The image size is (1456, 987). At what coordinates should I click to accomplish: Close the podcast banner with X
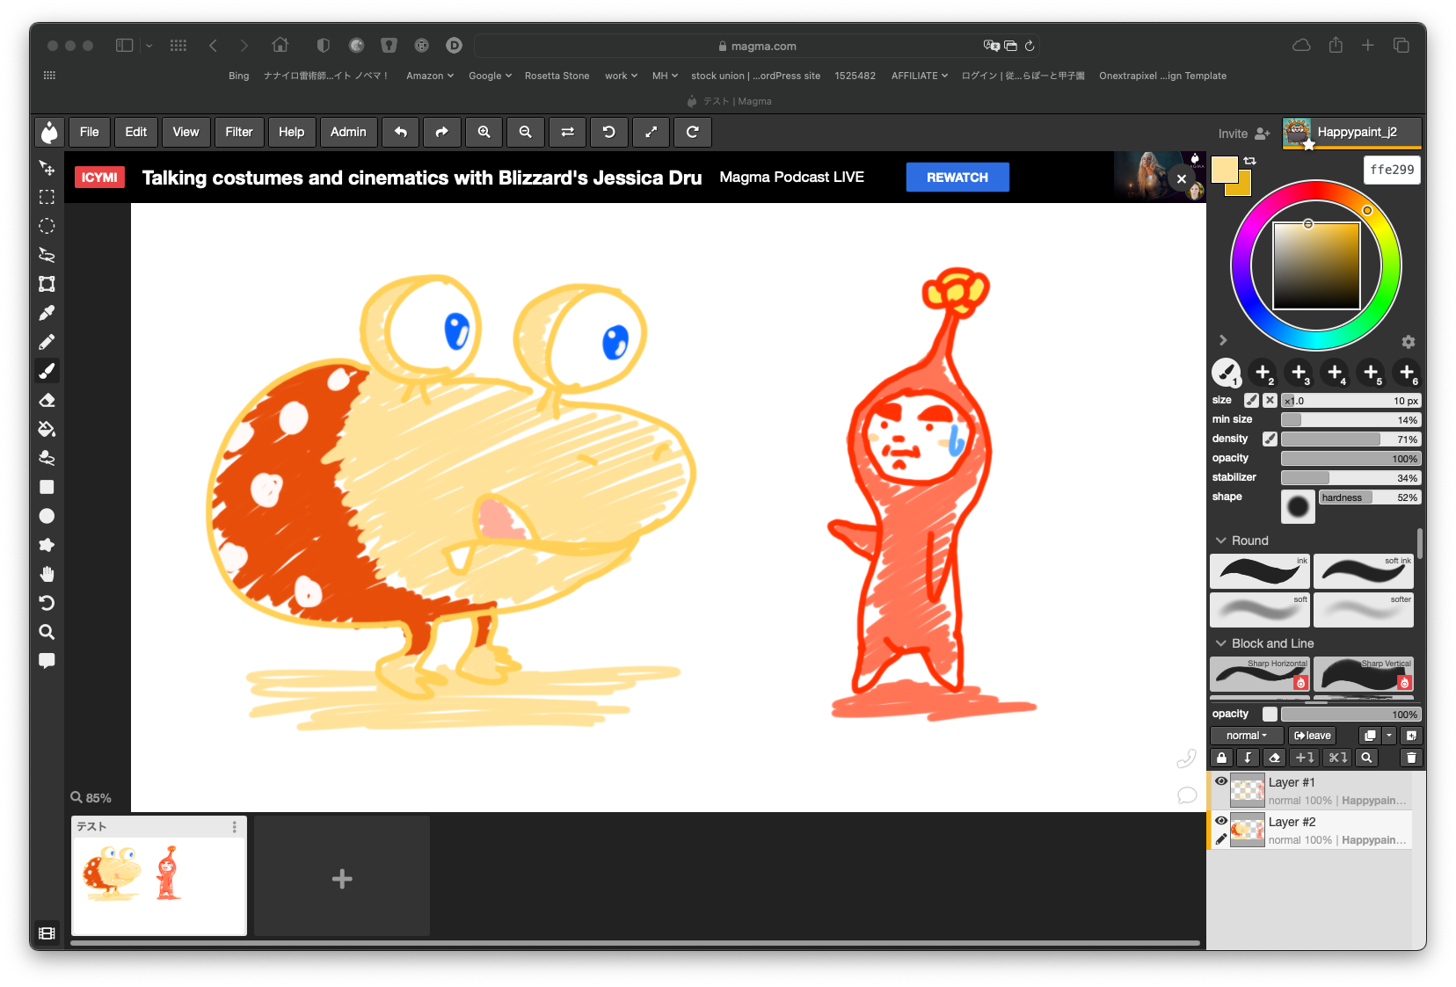[1182, 178]
